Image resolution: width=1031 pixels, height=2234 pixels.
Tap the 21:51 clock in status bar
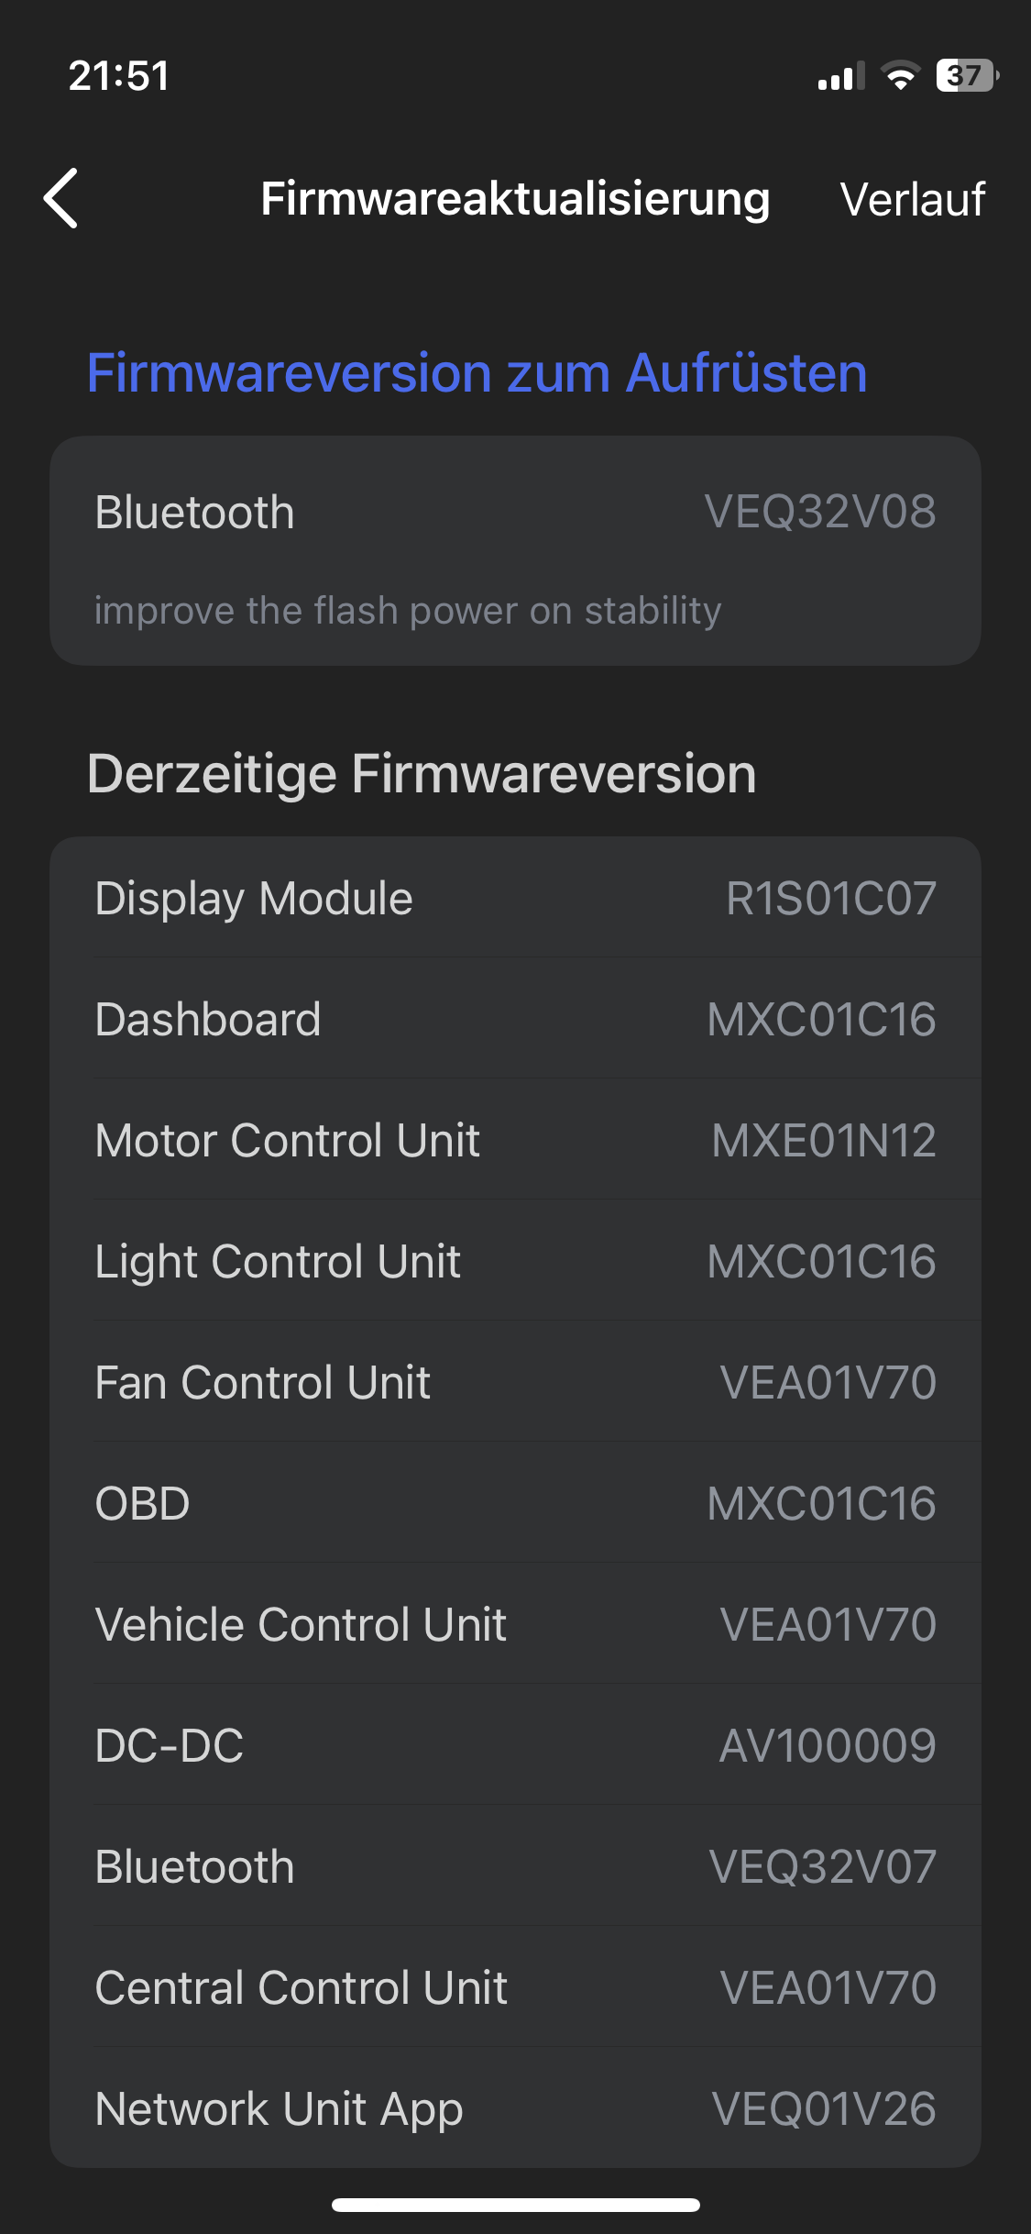119,76
